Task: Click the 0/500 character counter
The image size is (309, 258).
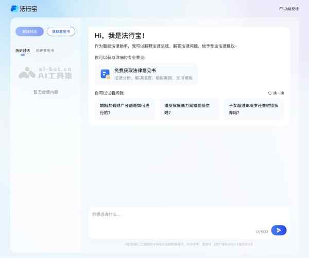Action: pos(262,232)
